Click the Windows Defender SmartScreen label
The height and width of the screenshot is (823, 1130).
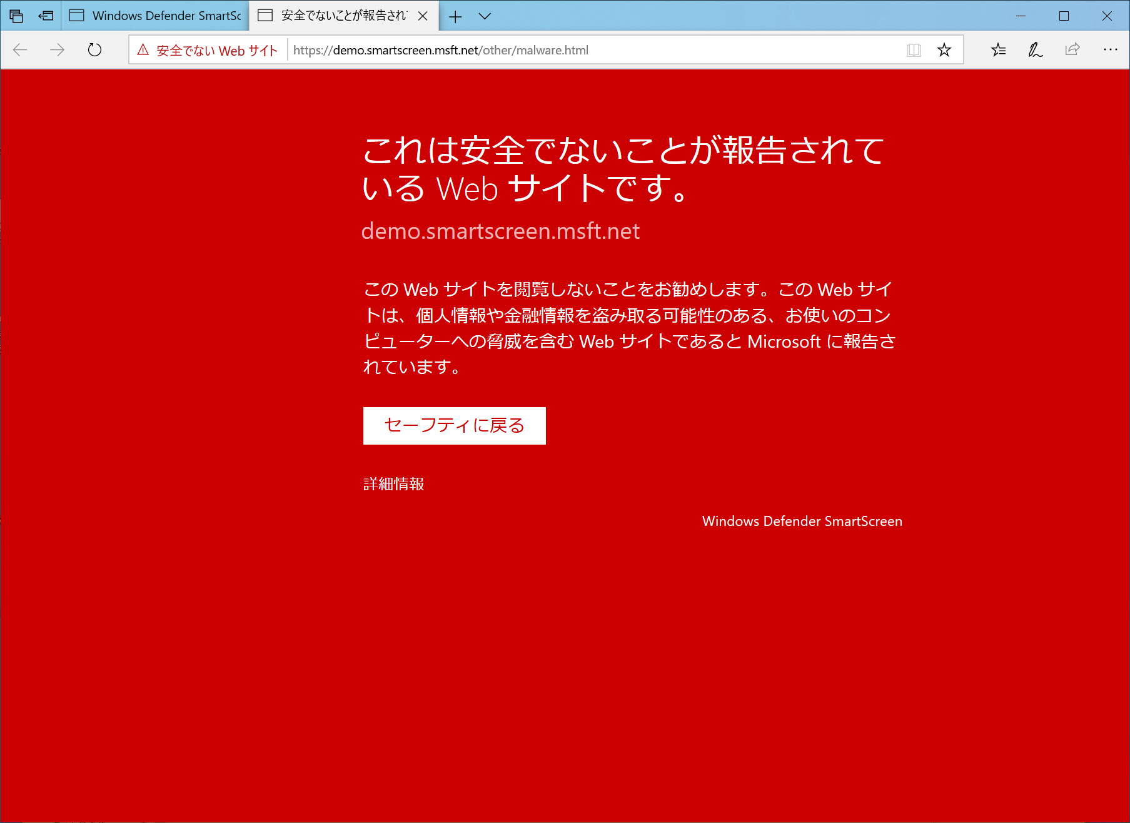coord(802,521)
